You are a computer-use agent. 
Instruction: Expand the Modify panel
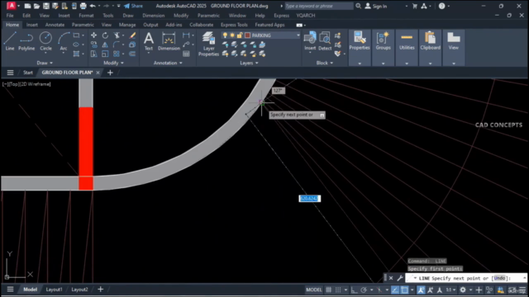pos(113,63)
